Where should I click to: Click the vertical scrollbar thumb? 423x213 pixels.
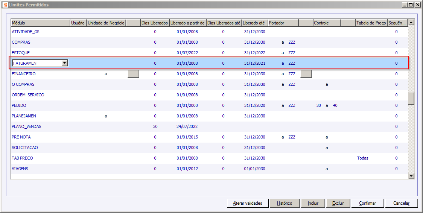point(411,98)
